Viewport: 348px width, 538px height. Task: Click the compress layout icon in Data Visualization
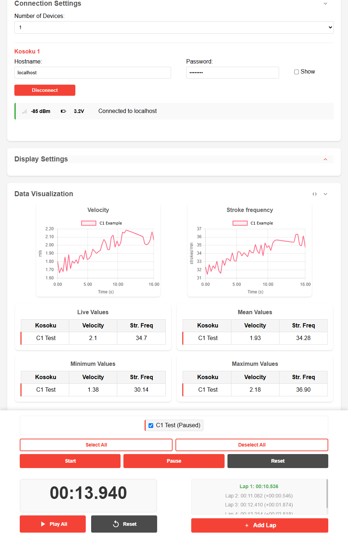point(315,194)
